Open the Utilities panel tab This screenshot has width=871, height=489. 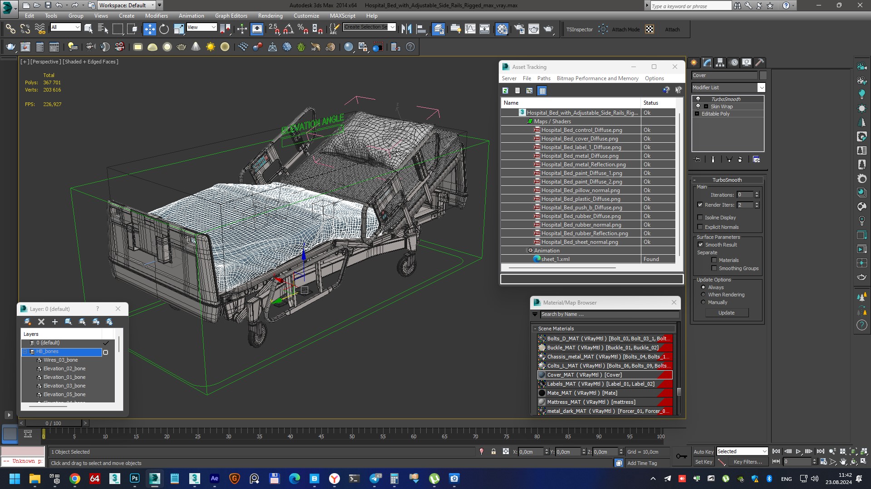click(x=760, y=63)
